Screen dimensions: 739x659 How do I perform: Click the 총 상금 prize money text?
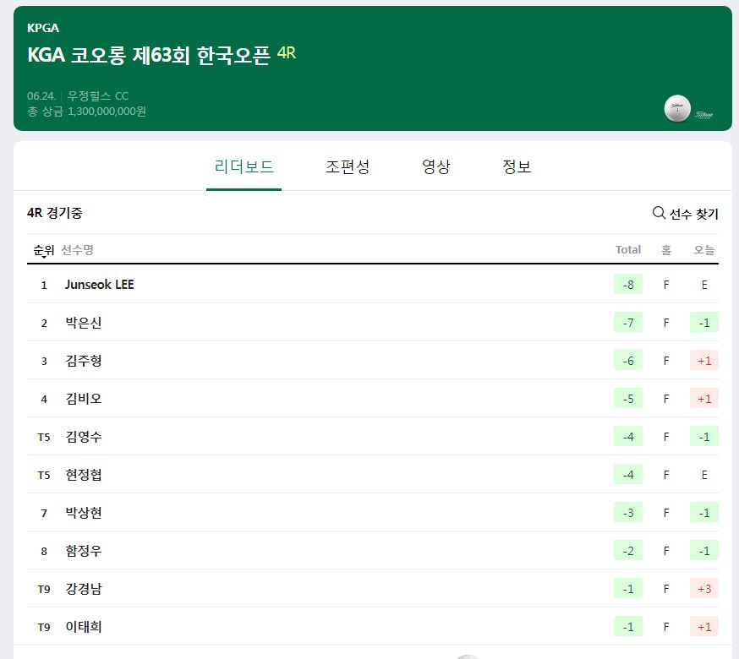click(86, 112)
